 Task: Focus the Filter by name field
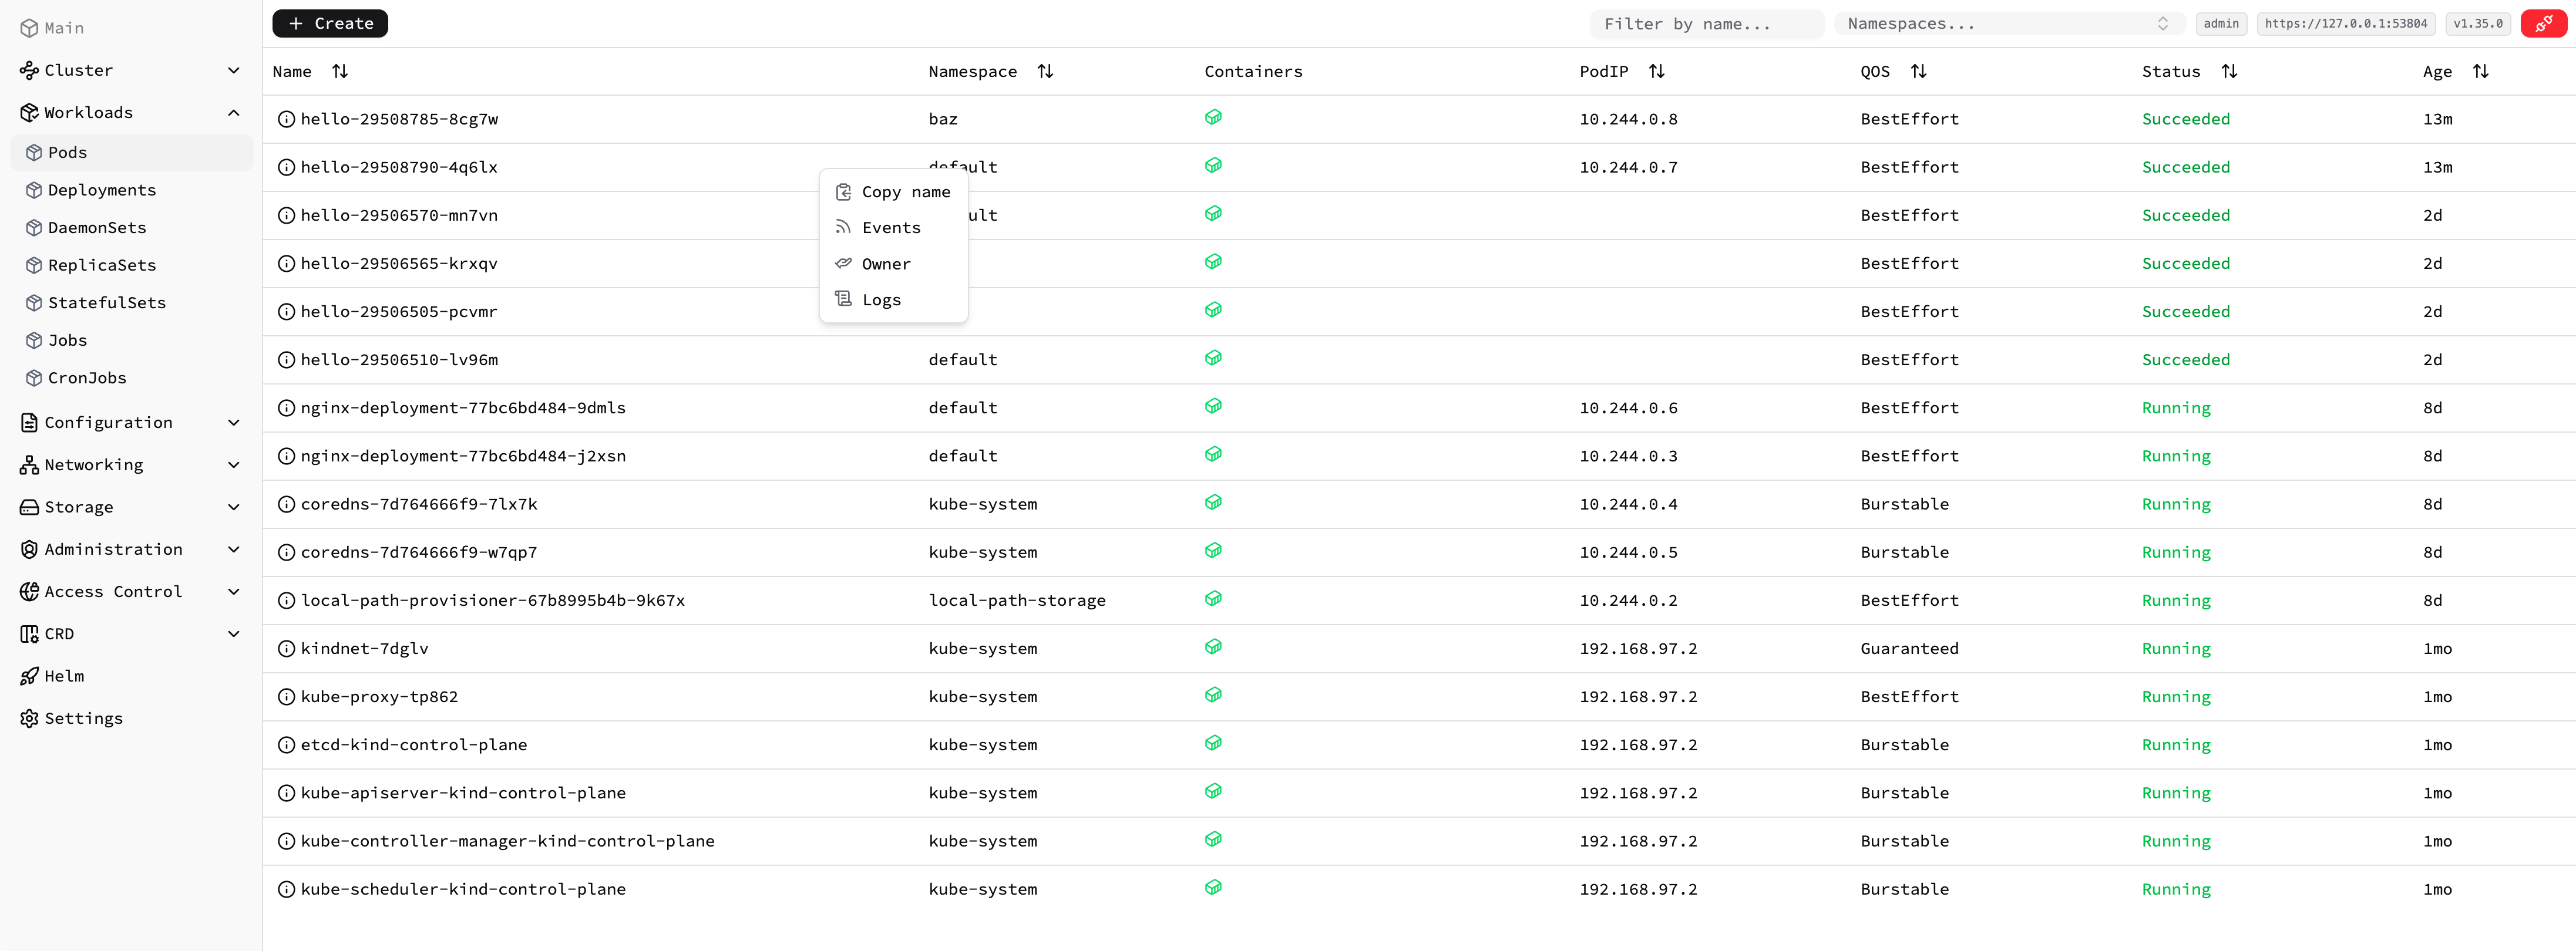coord(1707,24)
